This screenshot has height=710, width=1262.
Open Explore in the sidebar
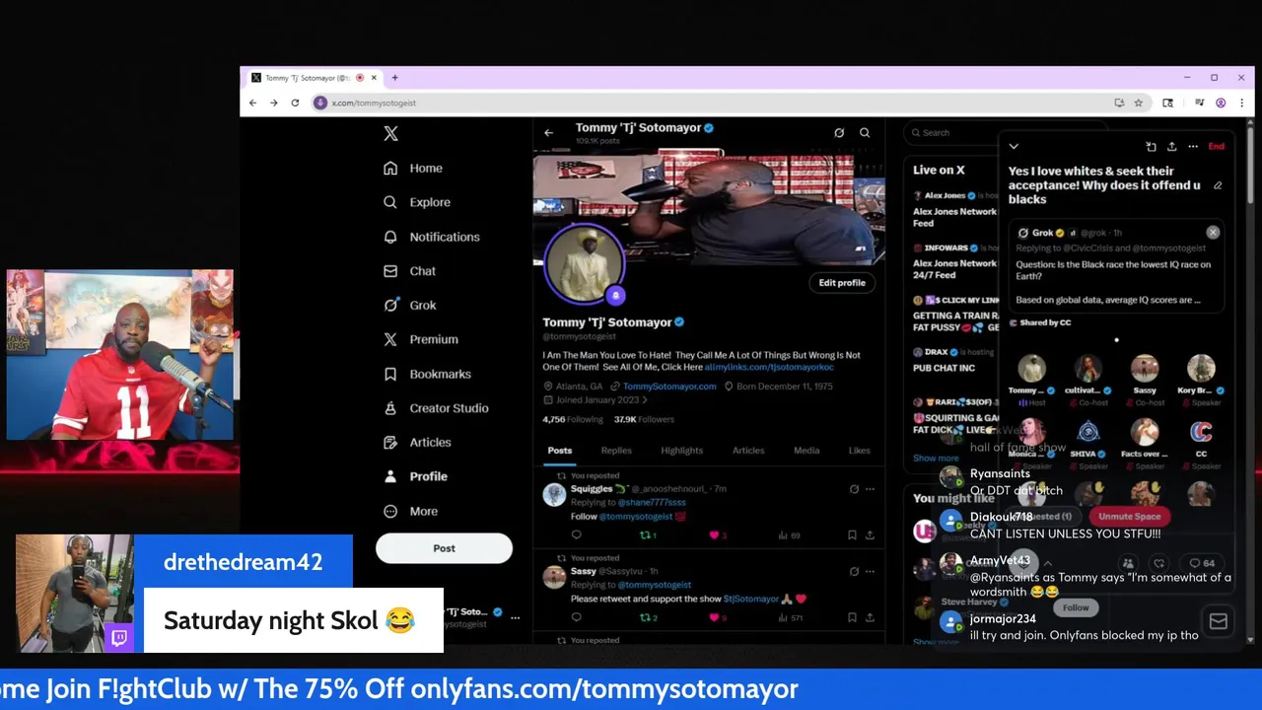417,202
